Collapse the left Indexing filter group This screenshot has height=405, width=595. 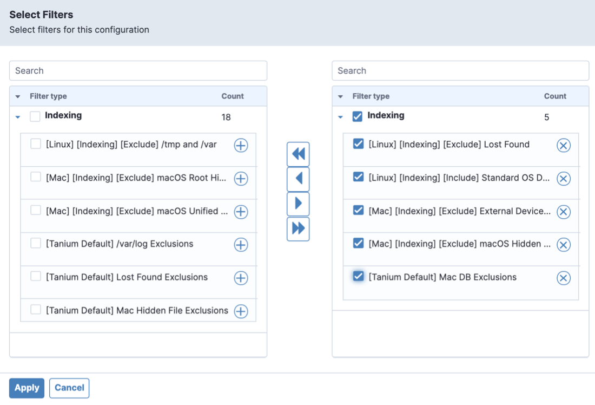pos(18,116)
